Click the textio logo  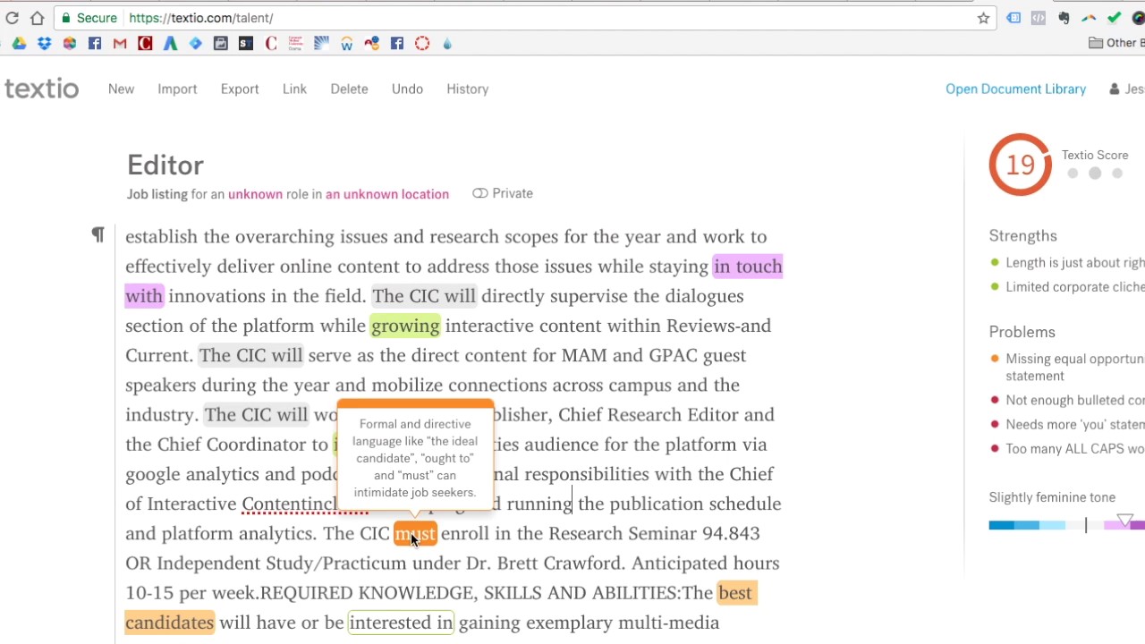pyautogui.click(x=42, y=89)
